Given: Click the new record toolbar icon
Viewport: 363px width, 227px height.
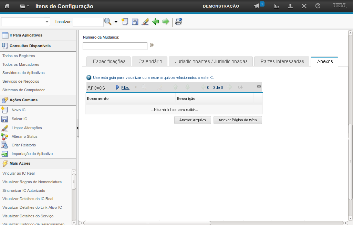Looking at the screenshot, I should (124, 22).
